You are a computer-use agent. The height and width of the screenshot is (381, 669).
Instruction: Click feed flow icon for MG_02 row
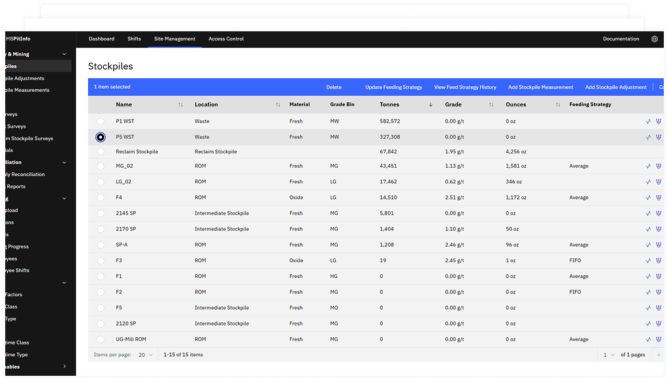659,166
